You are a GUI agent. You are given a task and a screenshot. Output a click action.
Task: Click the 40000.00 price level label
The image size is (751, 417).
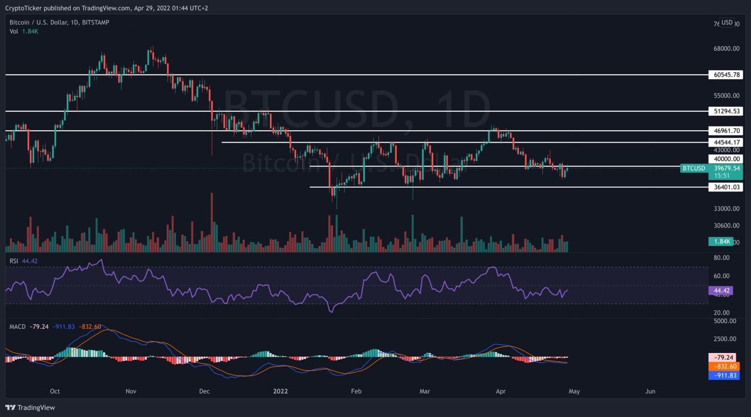click(x=726, y=159)
